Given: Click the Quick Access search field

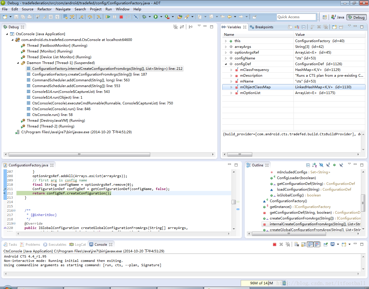Looking at the screenshot, I should pyautogui.click(x=296, y=17).
